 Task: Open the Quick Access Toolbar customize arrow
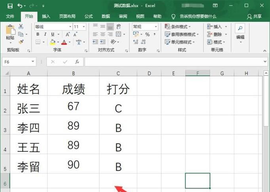[x=43, y=6]
